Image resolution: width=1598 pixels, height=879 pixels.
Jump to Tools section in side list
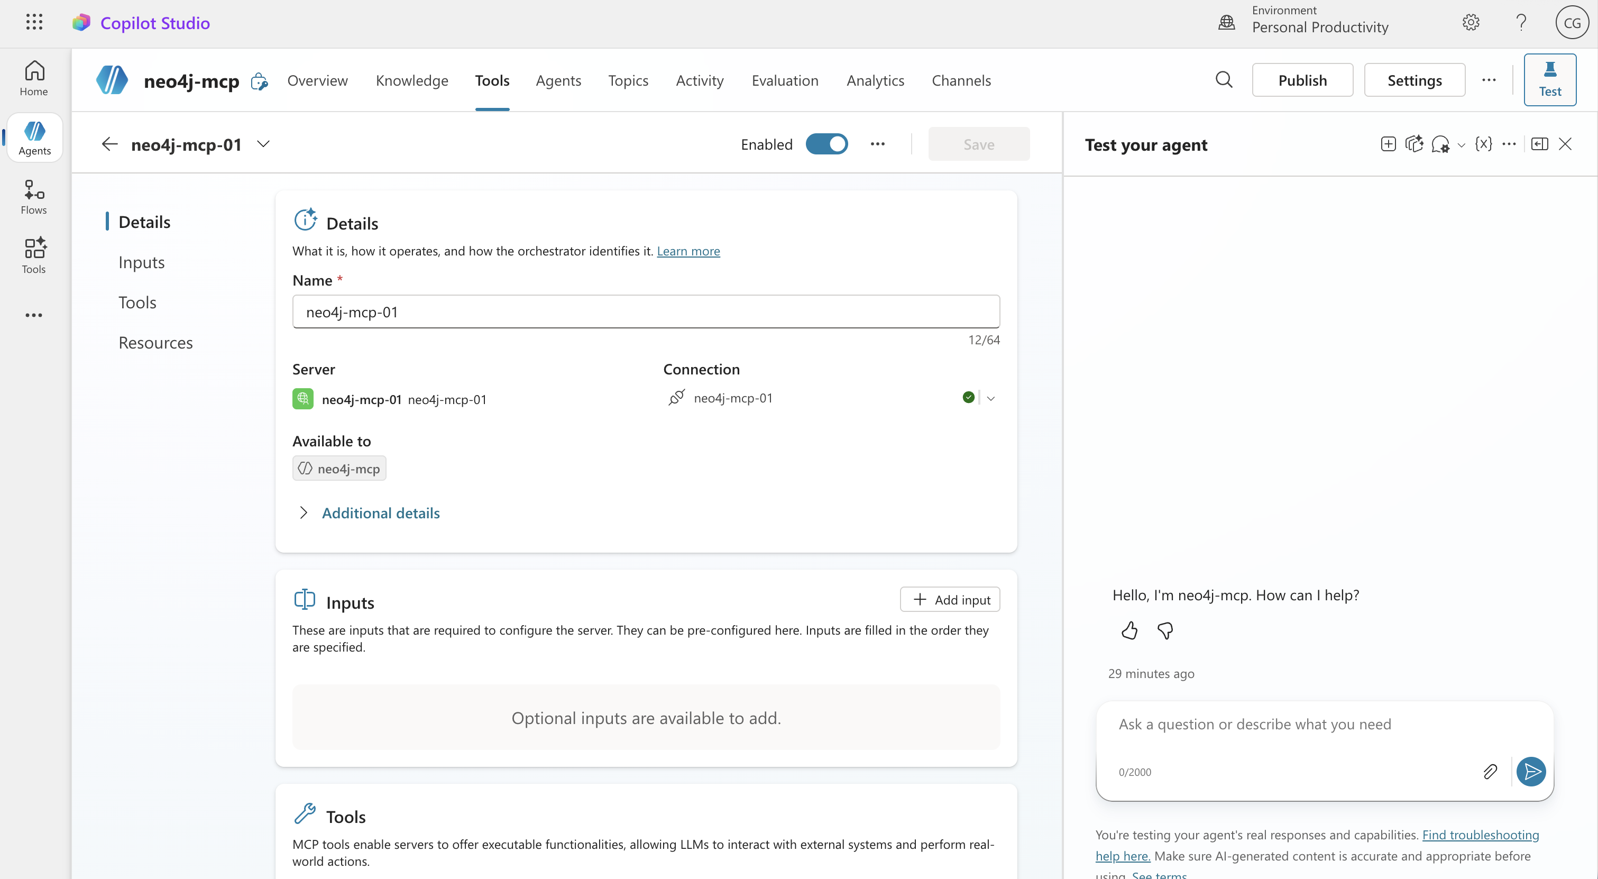137,302
